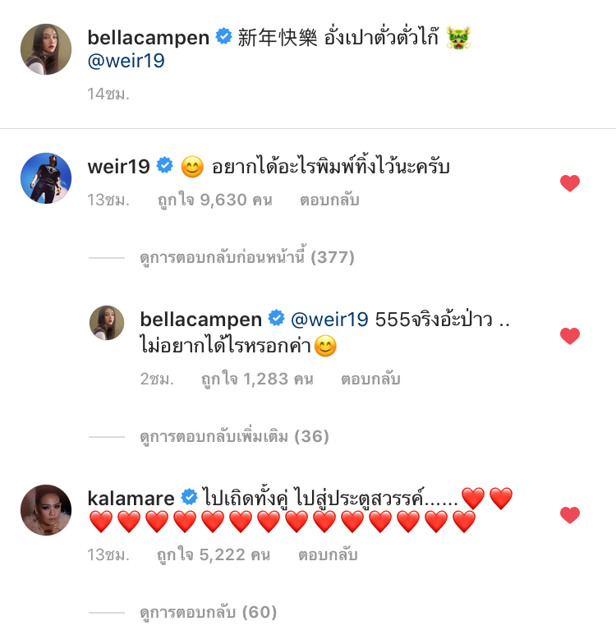Image resolution: width=616 pixels, height=635 pixels.
Task: Reply to kalamare's comment via ตอบกลับ
Action: point(328,555)
